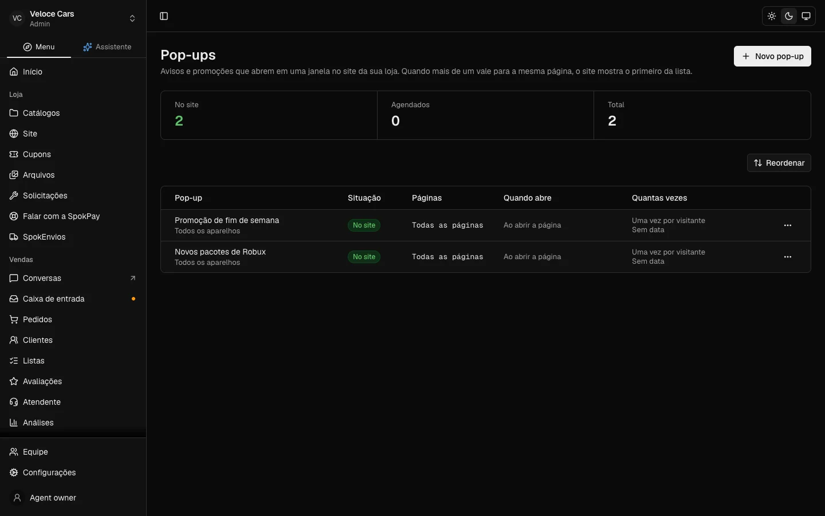Click No site badge for Novos pacotes de Robux
The width and height of the screenshot is (825, 516).
point(364,257)
